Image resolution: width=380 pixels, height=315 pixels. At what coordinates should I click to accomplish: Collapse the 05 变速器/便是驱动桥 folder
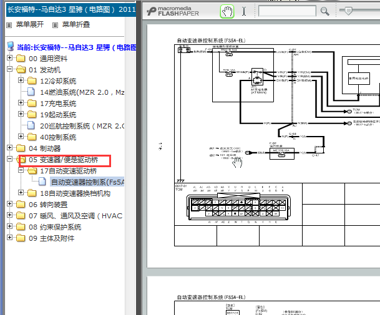point(9,159)
